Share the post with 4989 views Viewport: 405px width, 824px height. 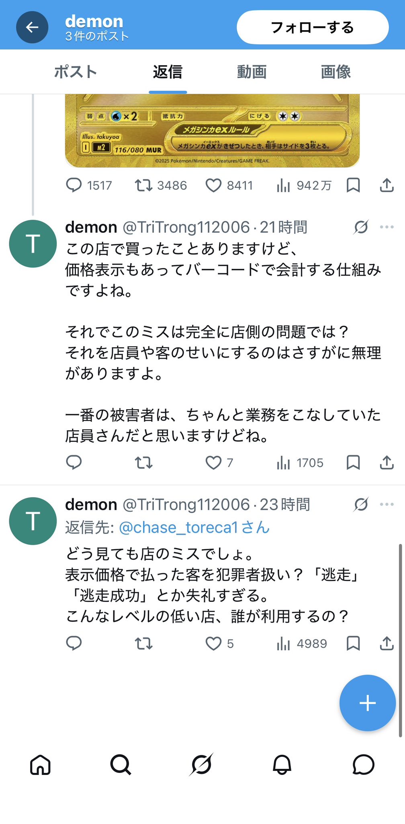(387, 643)
